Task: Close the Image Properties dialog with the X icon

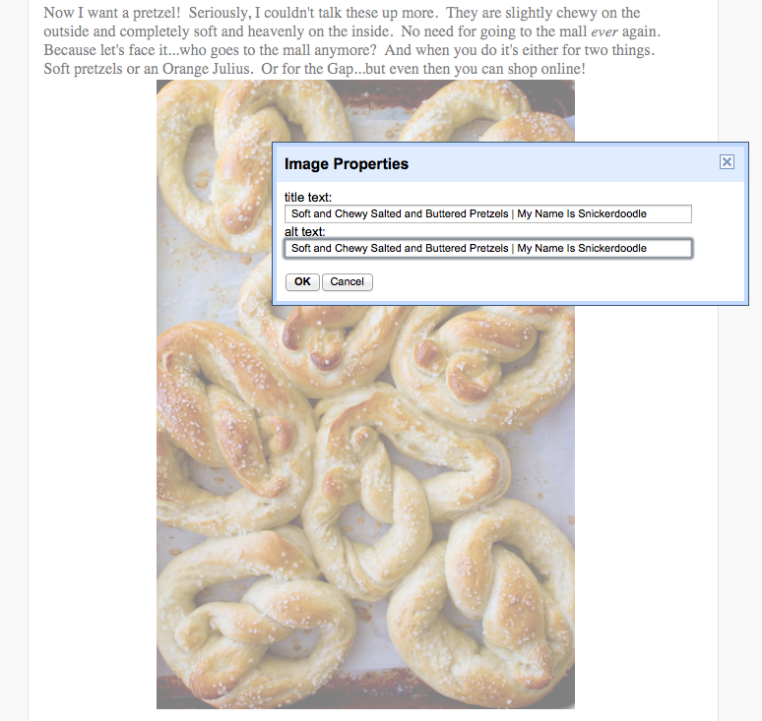Action: point(727,161)
